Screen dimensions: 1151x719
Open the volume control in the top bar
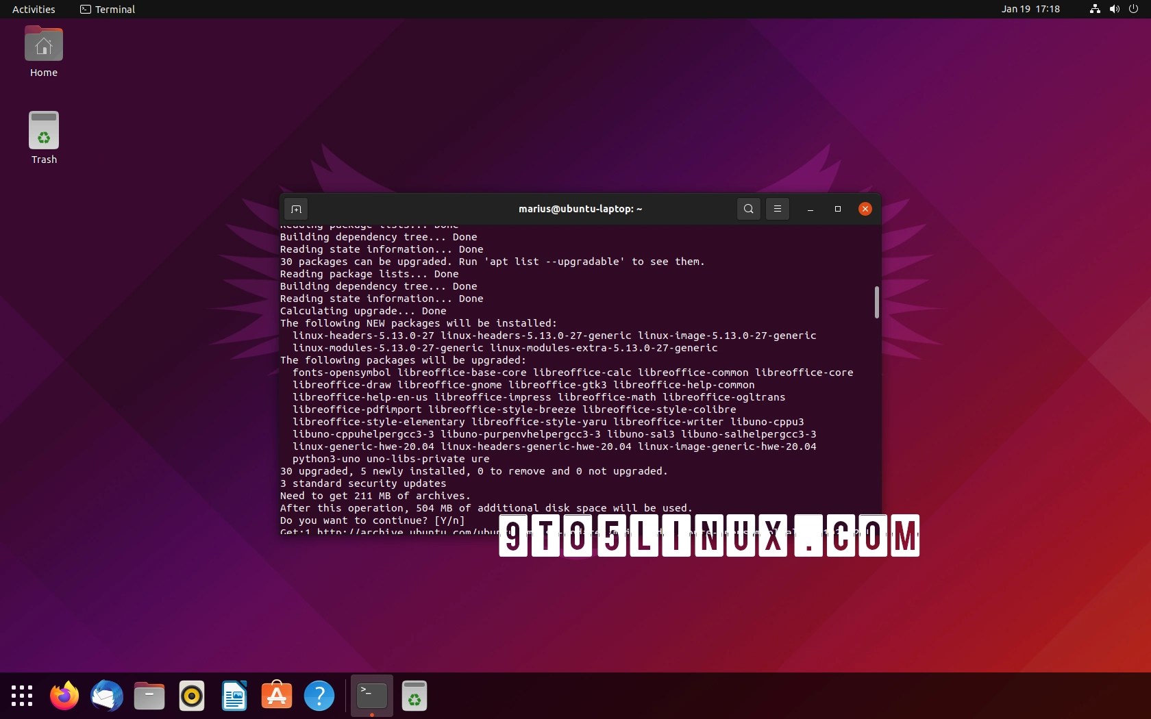[x=1114, y=9]
